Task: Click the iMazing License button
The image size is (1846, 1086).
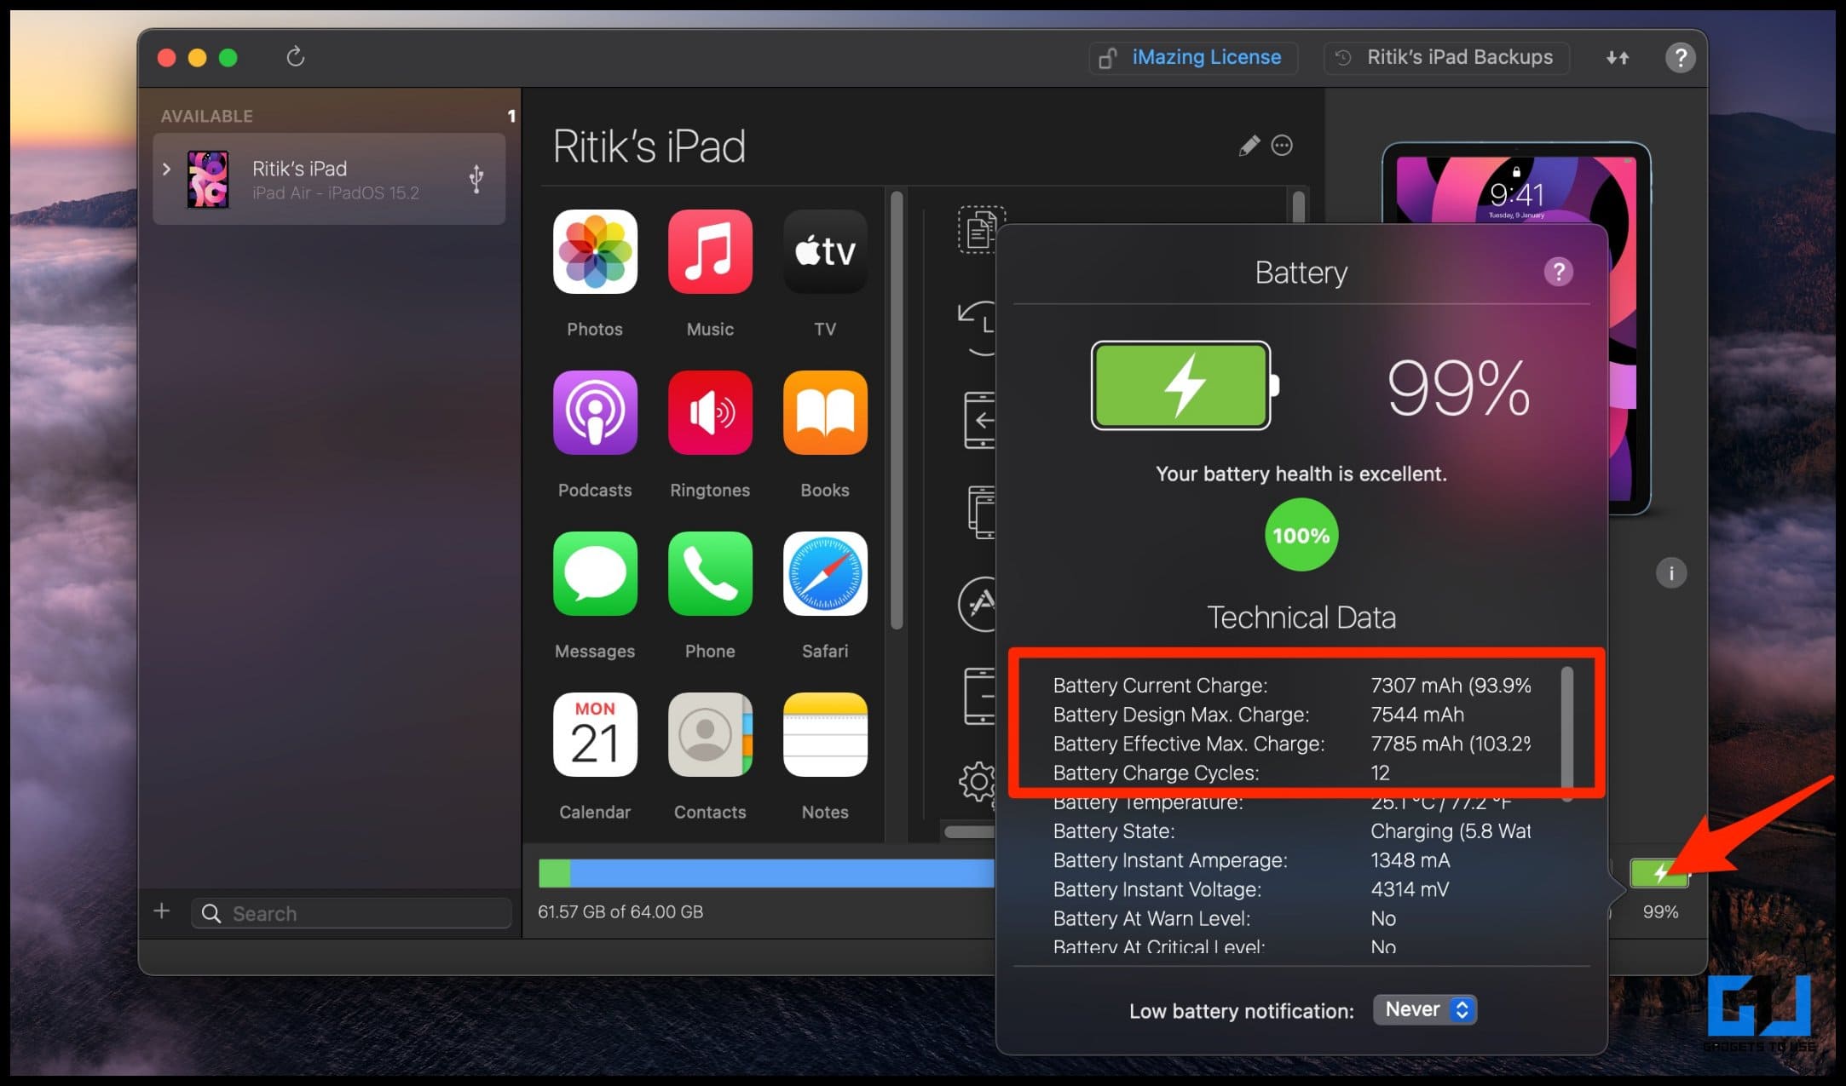Action: (x=1193, y=58)
